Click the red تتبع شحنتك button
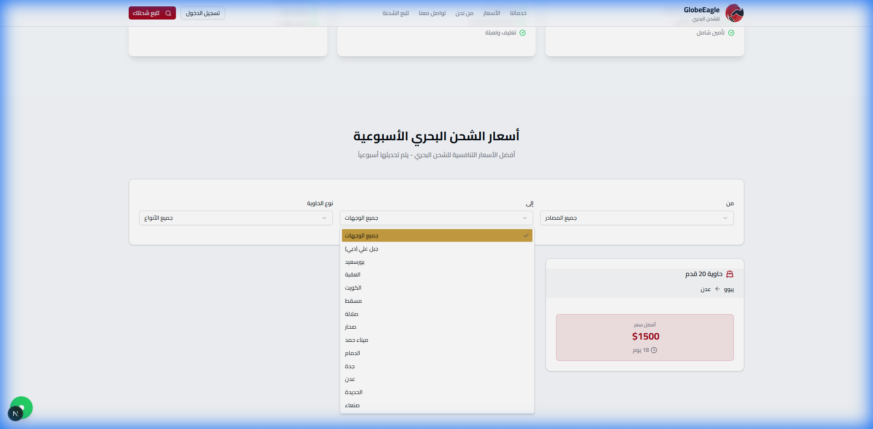873x429 pixels. (152, 13)
